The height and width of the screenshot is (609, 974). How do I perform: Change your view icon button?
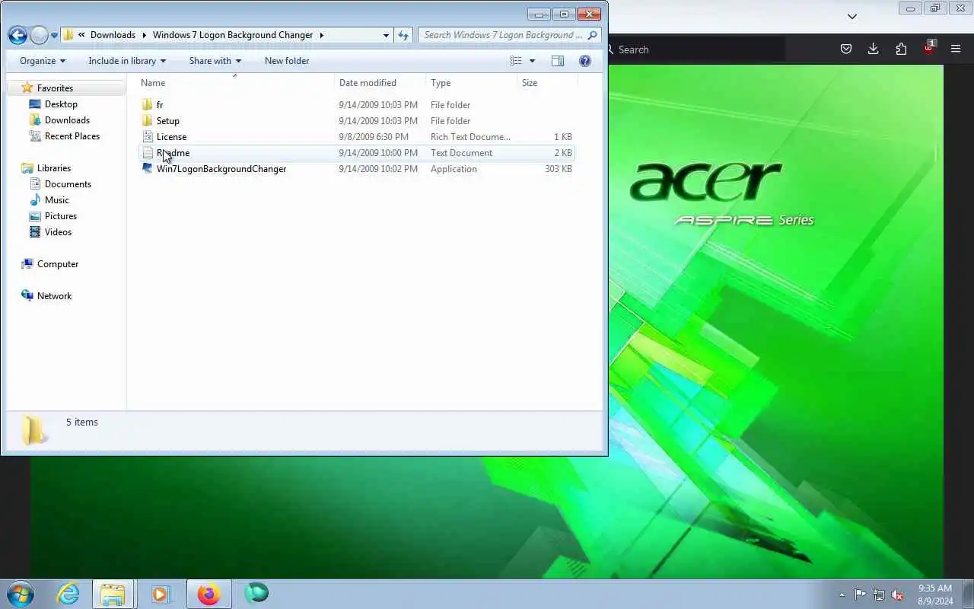pyautogui.click(x=516, y=61)
